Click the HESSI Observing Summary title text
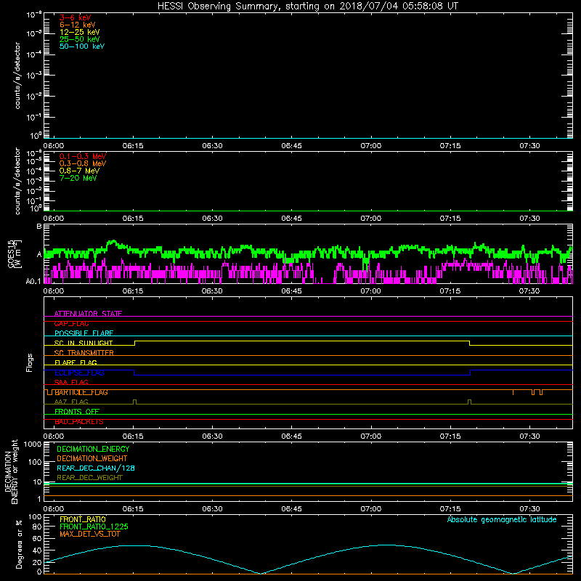 [307, 6]
